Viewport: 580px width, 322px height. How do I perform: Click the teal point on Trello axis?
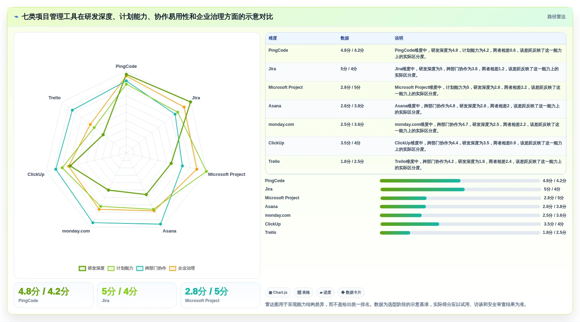click(72, 110)
